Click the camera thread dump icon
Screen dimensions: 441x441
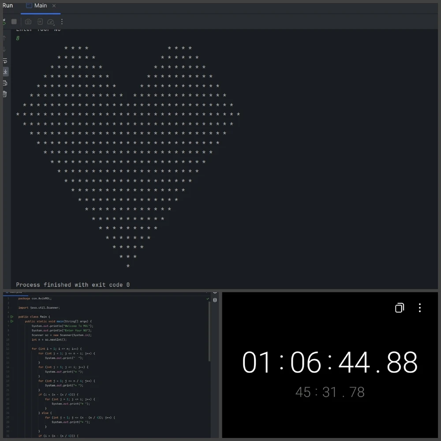pos(28,22)
